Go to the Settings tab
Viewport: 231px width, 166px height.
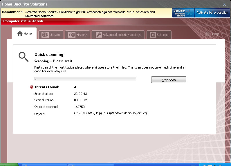(159, 35)
